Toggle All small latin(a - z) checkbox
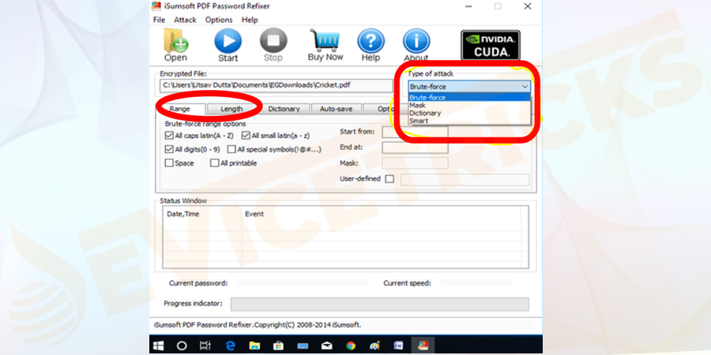Viewport: 711px width, 355px height. [x=246, y=136]
